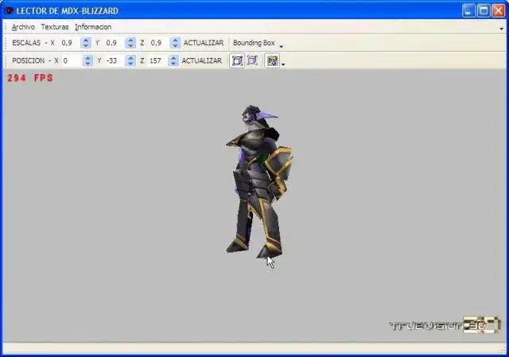Open the menu bar overflow arrow

(x=502, y=29)
